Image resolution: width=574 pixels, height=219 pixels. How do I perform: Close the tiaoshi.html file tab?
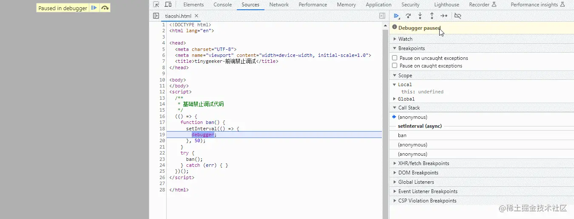point(196,16)
